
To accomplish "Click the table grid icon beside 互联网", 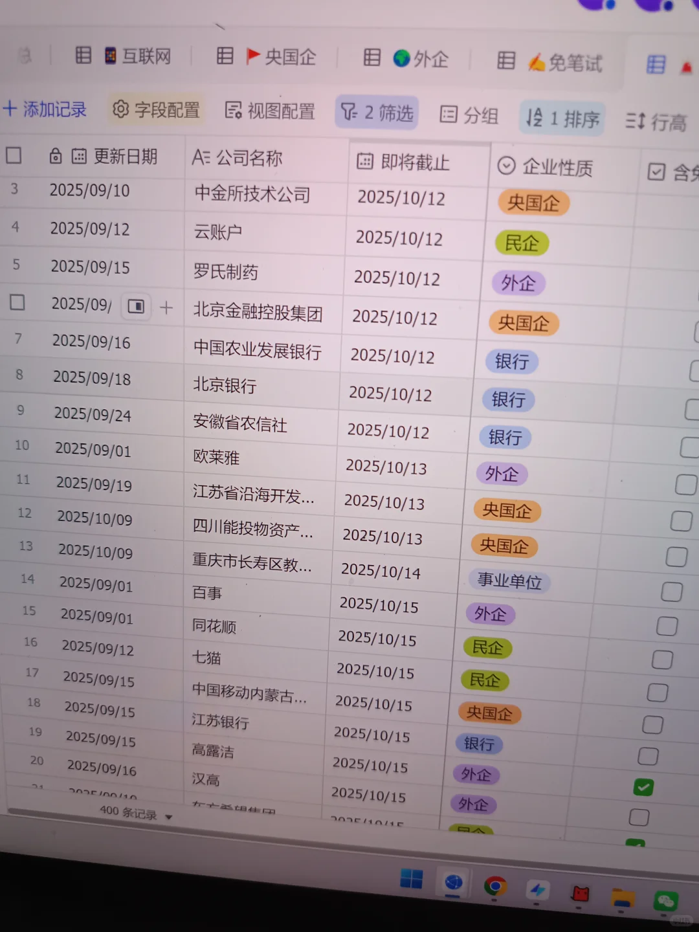I will pyautogui.click(x=83, y=55).
